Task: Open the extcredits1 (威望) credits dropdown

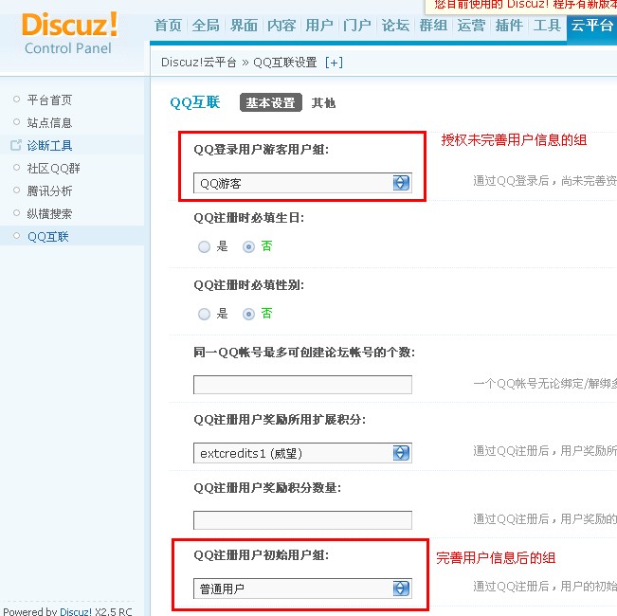Action: (302, 453)
